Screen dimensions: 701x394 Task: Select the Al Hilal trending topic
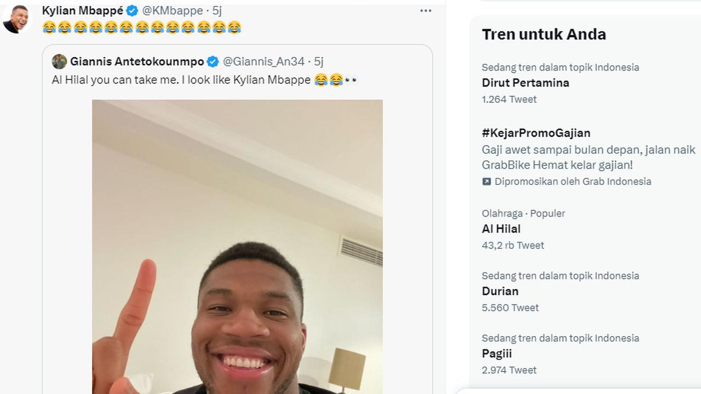click(x=501, y=229)
